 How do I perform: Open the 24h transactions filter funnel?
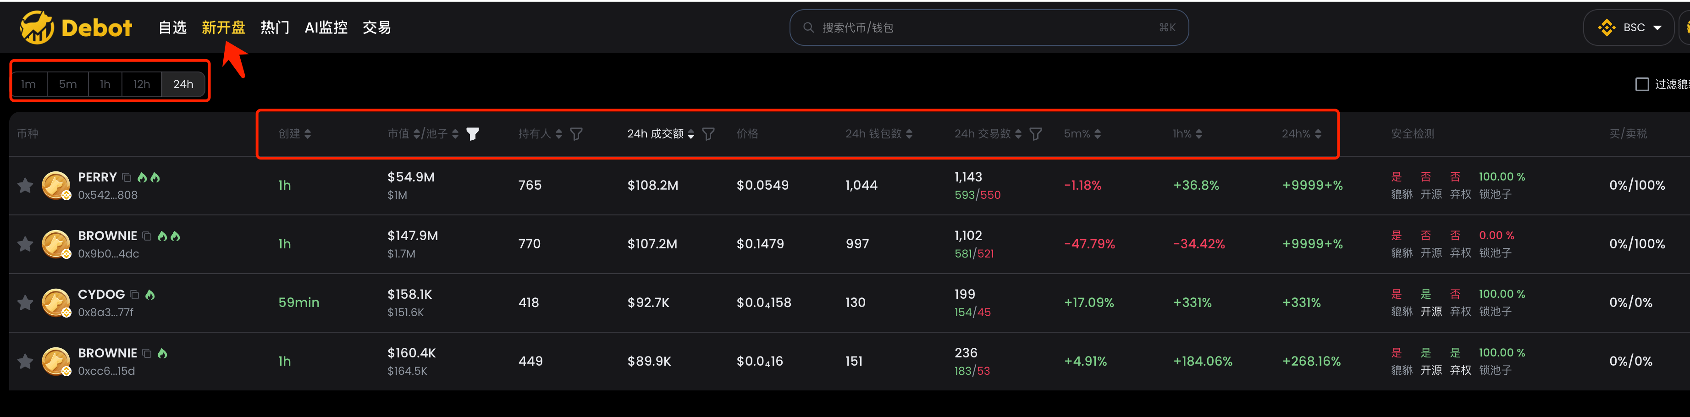point(1035,134)
